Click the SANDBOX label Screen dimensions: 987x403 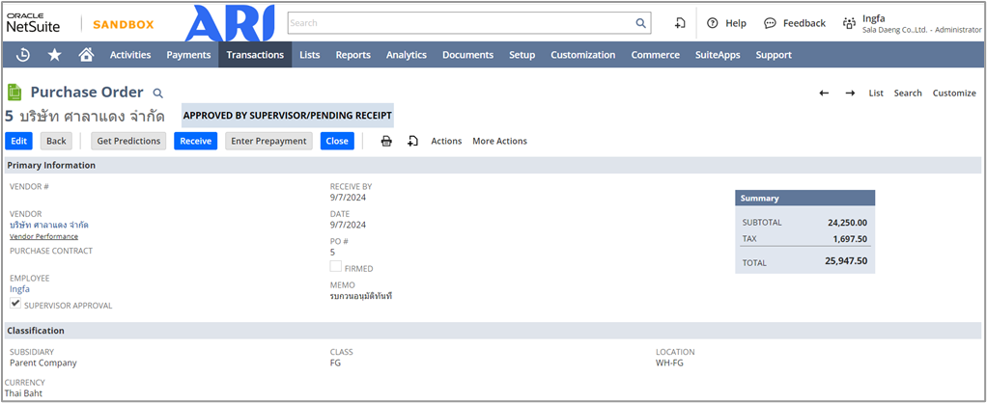coord(124,24)
